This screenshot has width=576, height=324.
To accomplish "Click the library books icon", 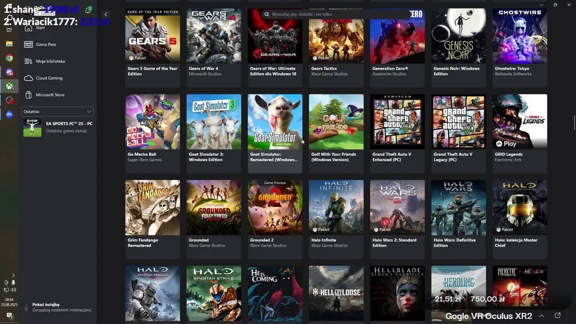I will click(x=28, y=61).
